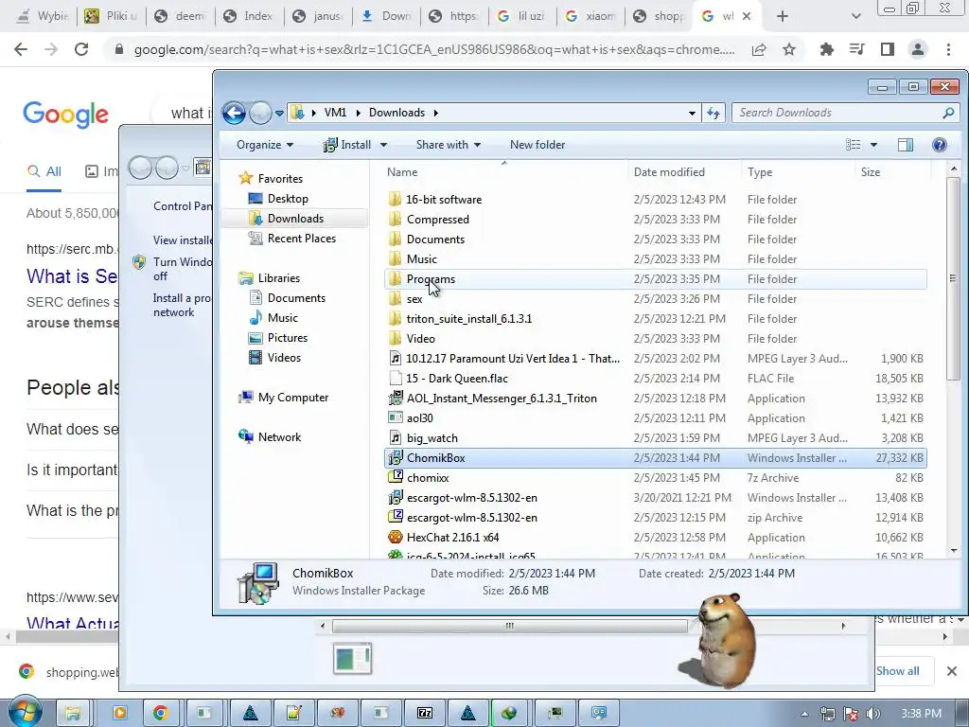
Task: Open Chrome three-dot menu
Action: [x=948, y=49]
